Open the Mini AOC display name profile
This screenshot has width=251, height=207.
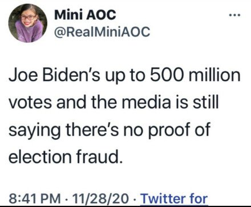pyautogui.click(x=85, y=15)
